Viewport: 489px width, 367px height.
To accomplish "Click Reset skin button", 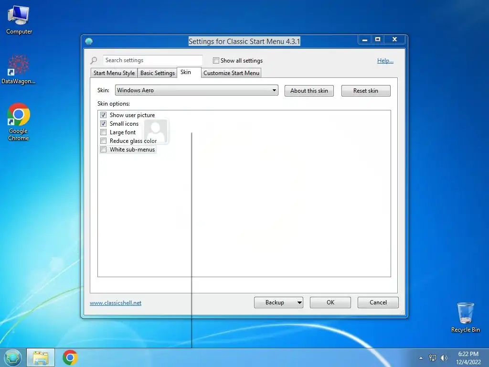I will 366,91.
